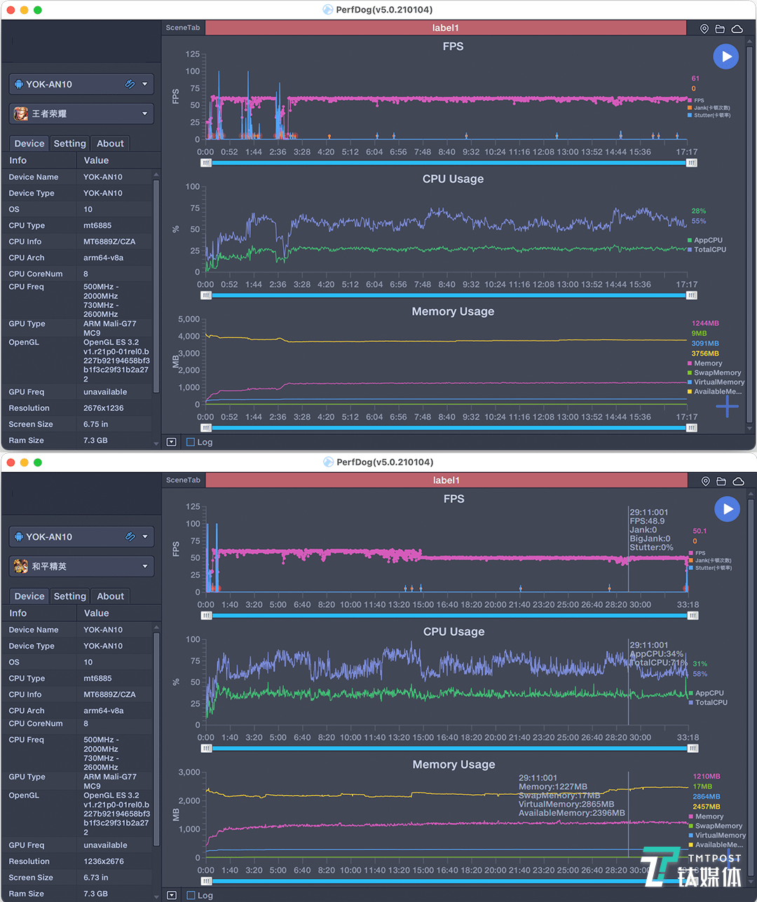
Task: Click the link icon beside YOK-AN10 in bottom window
Action: 130,536
